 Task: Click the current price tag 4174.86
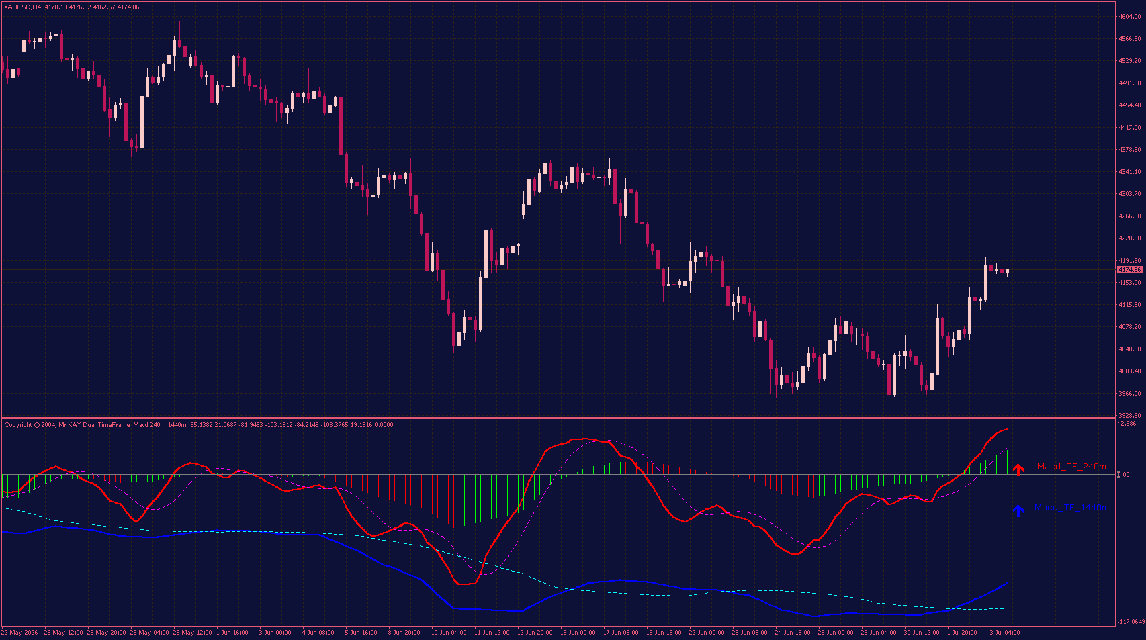[x=1130, y=270]
